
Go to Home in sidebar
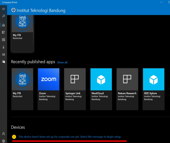tap(3, 25)
